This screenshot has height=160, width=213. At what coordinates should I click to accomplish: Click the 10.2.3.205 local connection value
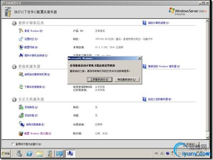[109, 47]
